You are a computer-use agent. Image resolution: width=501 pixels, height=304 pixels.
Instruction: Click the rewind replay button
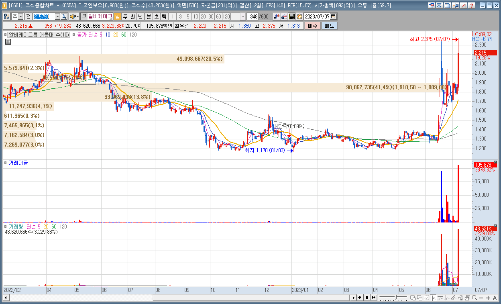(x=360, y=298)
